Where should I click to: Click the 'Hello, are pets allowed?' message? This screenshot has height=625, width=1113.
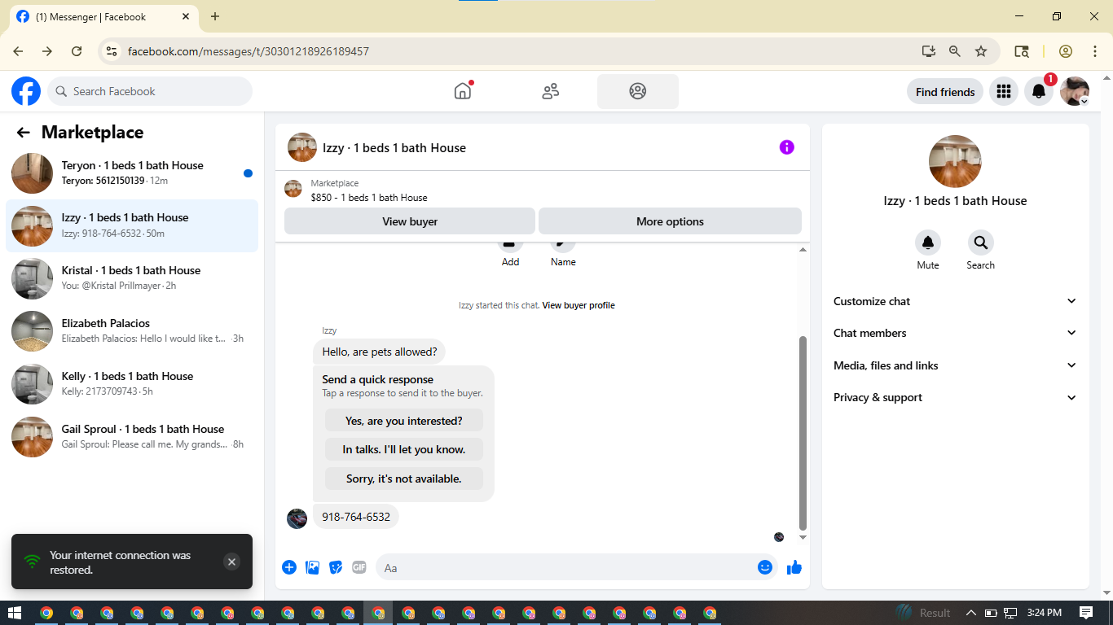(x=380, y=352)
